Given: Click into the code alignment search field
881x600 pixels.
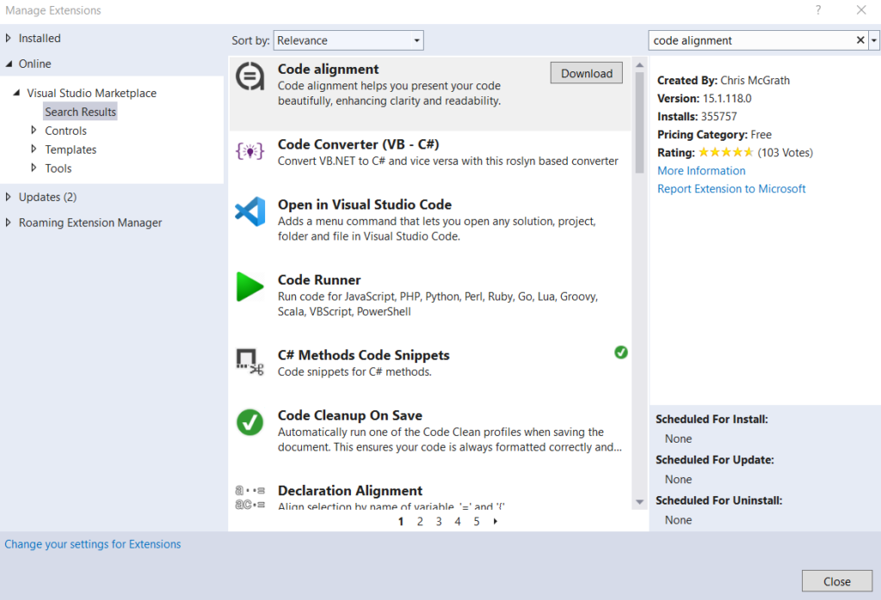Looking at the screenshot, I should tap(750, 40).
